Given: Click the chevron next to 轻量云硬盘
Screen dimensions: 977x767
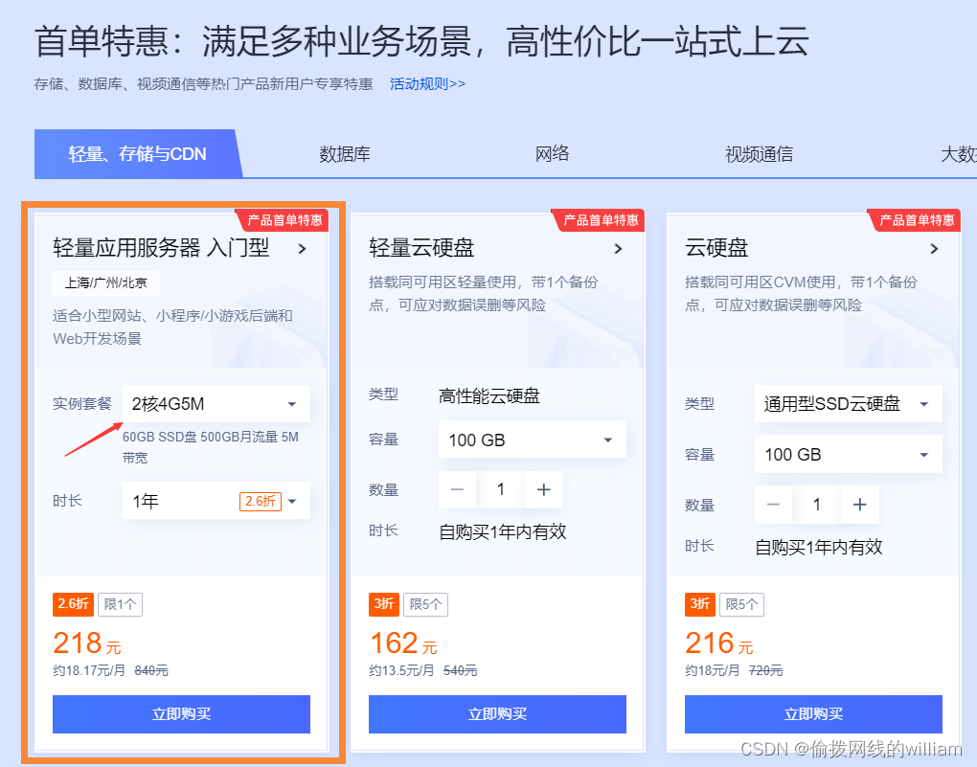Looking at the screenshot, I should 618,249.
